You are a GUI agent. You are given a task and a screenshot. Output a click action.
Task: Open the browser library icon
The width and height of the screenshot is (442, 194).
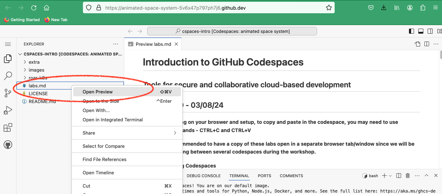pyautogui.click(x=397, y=8)
